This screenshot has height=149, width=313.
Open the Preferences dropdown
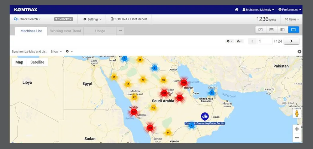coord(290,10)
